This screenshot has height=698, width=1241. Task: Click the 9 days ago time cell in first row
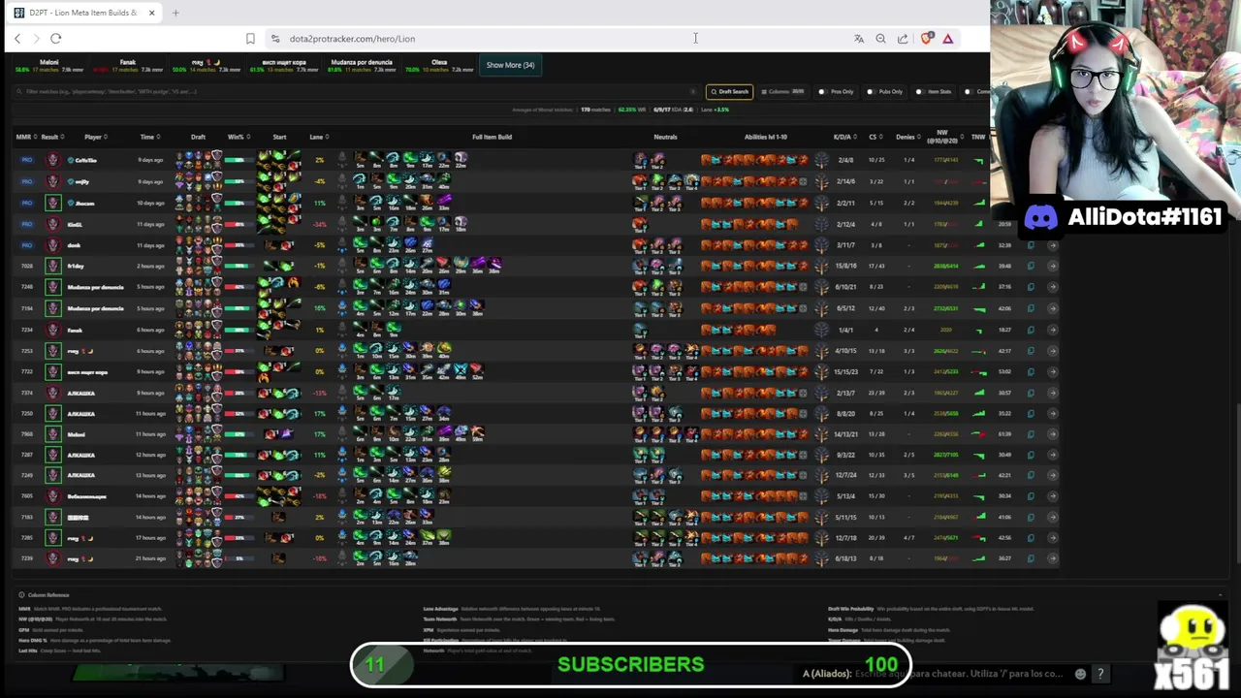(150, 160)
